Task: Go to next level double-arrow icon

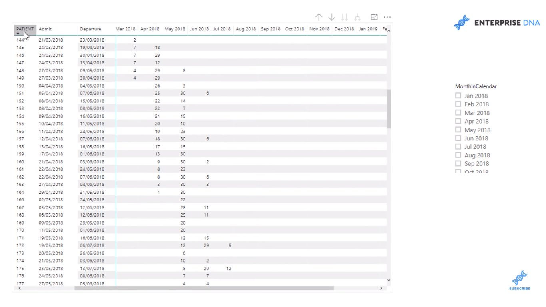Action: click(345, 17)
